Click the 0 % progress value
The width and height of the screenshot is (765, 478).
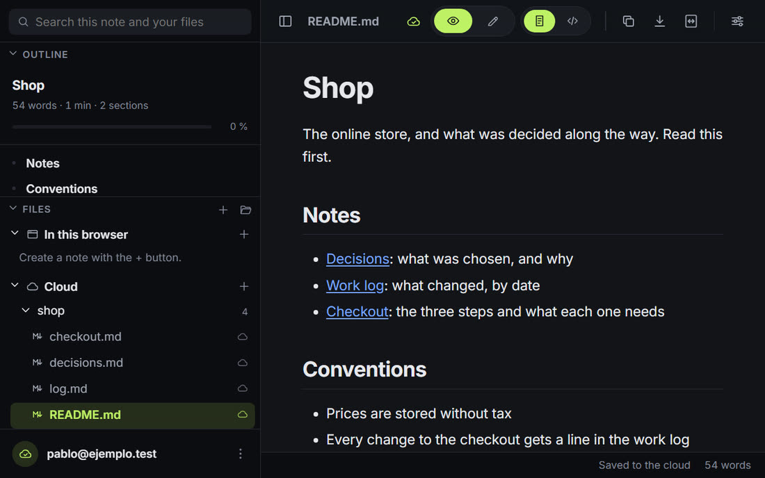click(x=239, y=126)
